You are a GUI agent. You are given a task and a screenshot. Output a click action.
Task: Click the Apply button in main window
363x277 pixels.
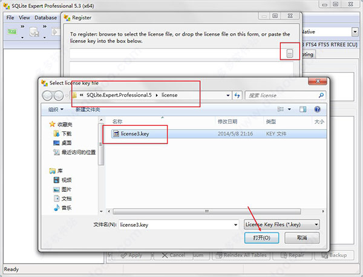tap(131, 255)
